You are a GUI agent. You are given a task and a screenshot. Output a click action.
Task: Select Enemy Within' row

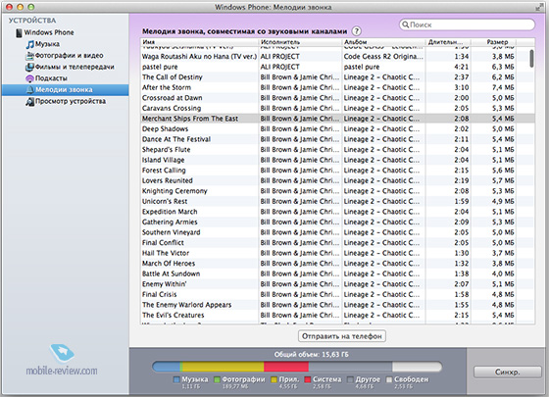click(x=337, y=284)
